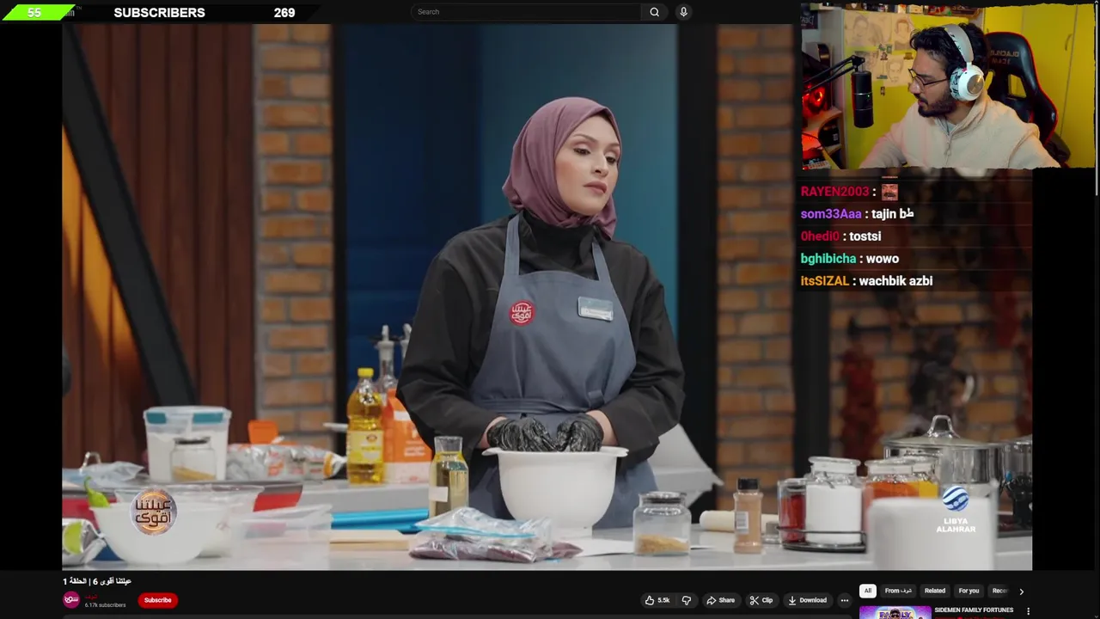Click the video player to pause
This screenshot has height=619, width=1100.
547,297
